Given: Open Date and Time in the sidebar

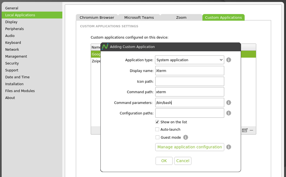Looking at the screenshot, I should click(32, 77).
